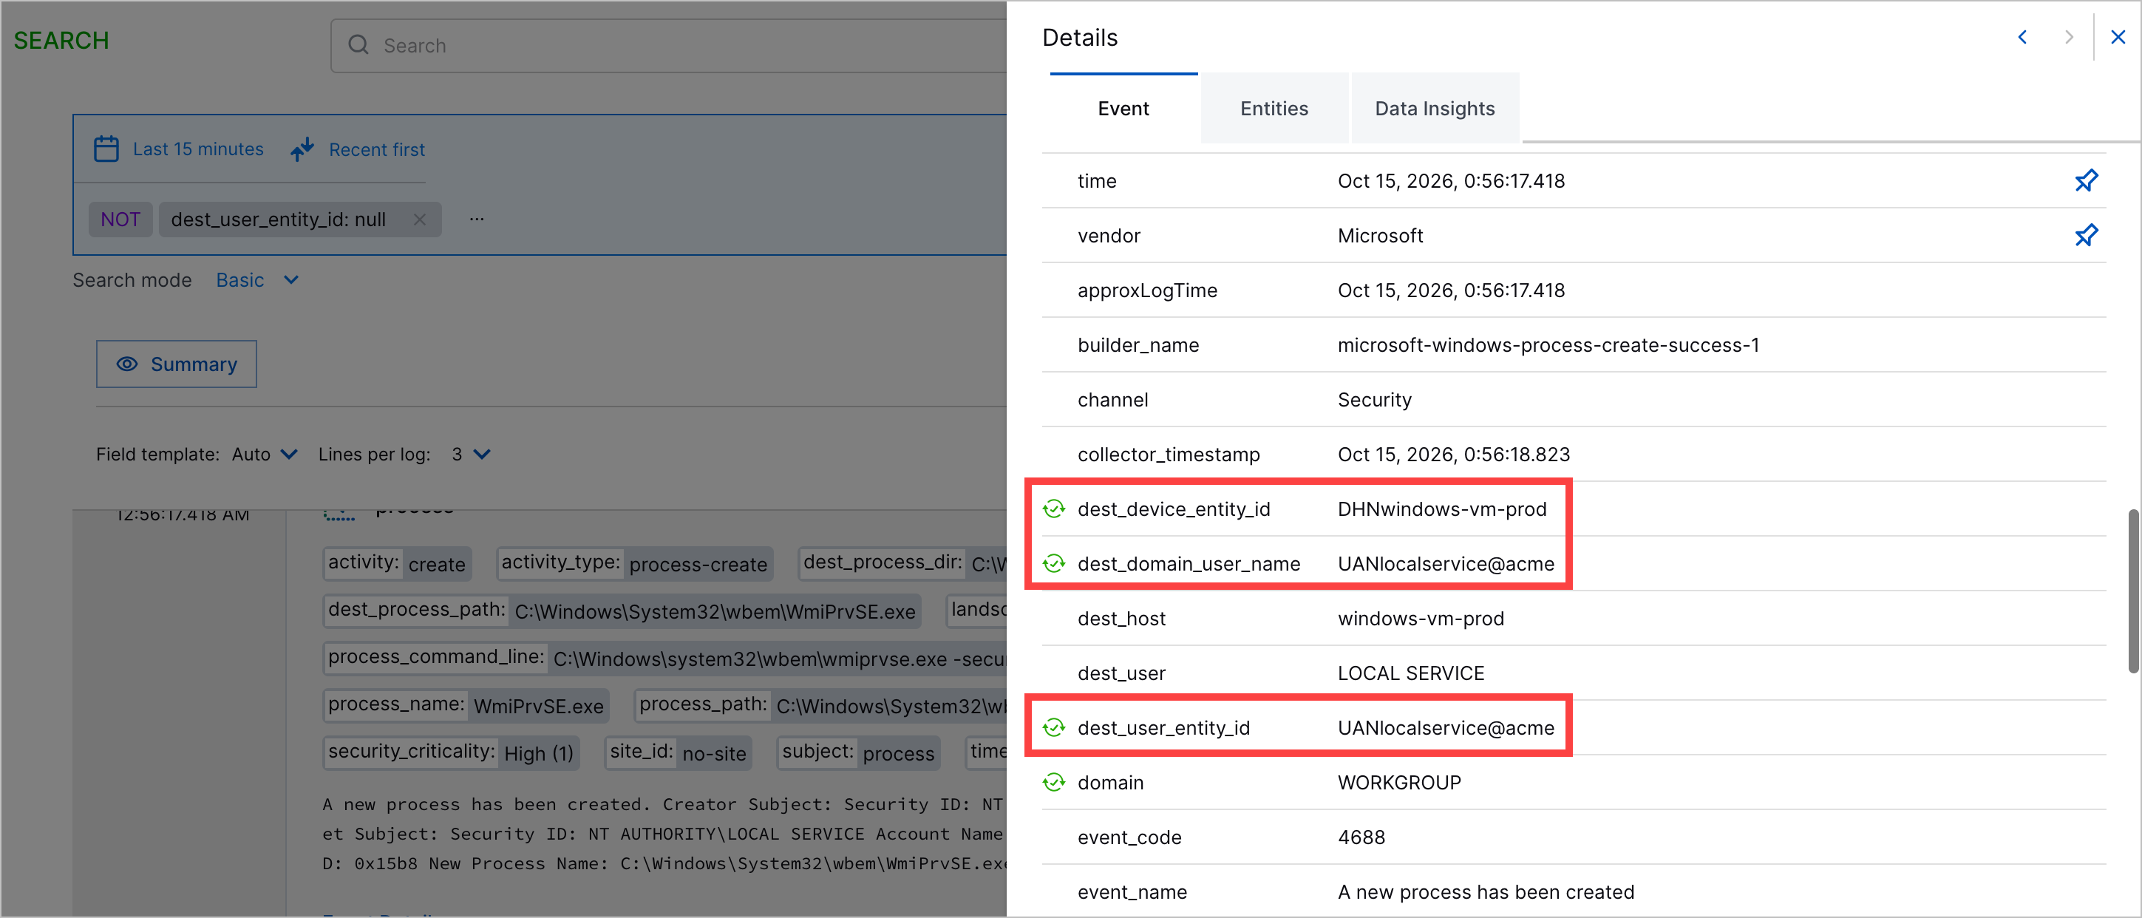This screenshot has height=918, width=2142.
Task: Select UANlocalservice@acme dest_domain_user_name value
Action: click(1446, 564)
